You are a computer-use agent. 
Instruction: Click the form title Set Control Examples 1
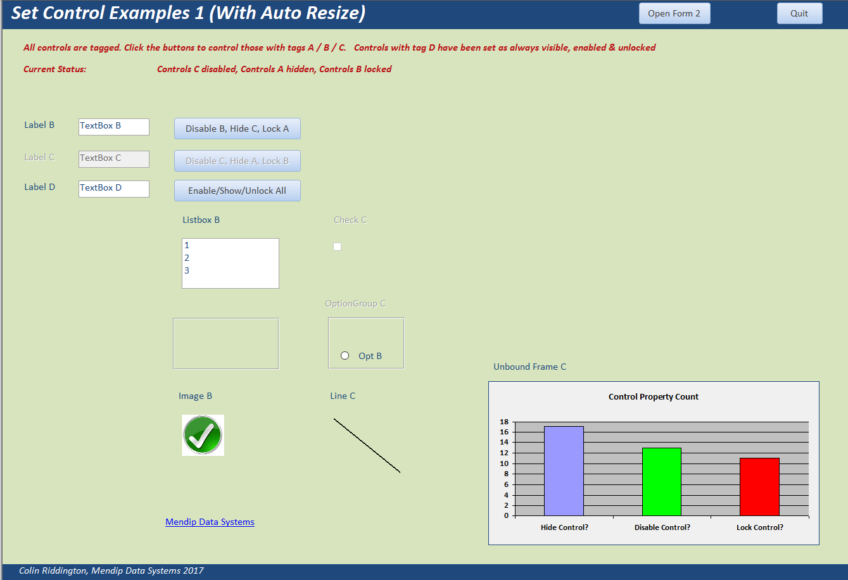(x=189, y=13)
